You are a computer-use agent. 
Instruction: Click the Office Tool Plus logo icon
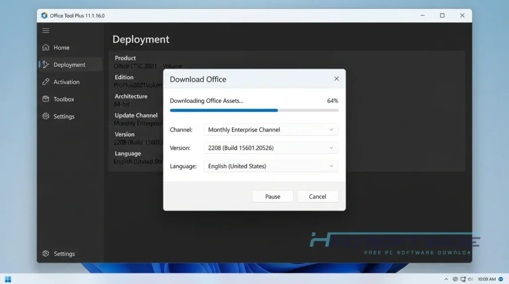pyautogui.click(x=44, y=15)
